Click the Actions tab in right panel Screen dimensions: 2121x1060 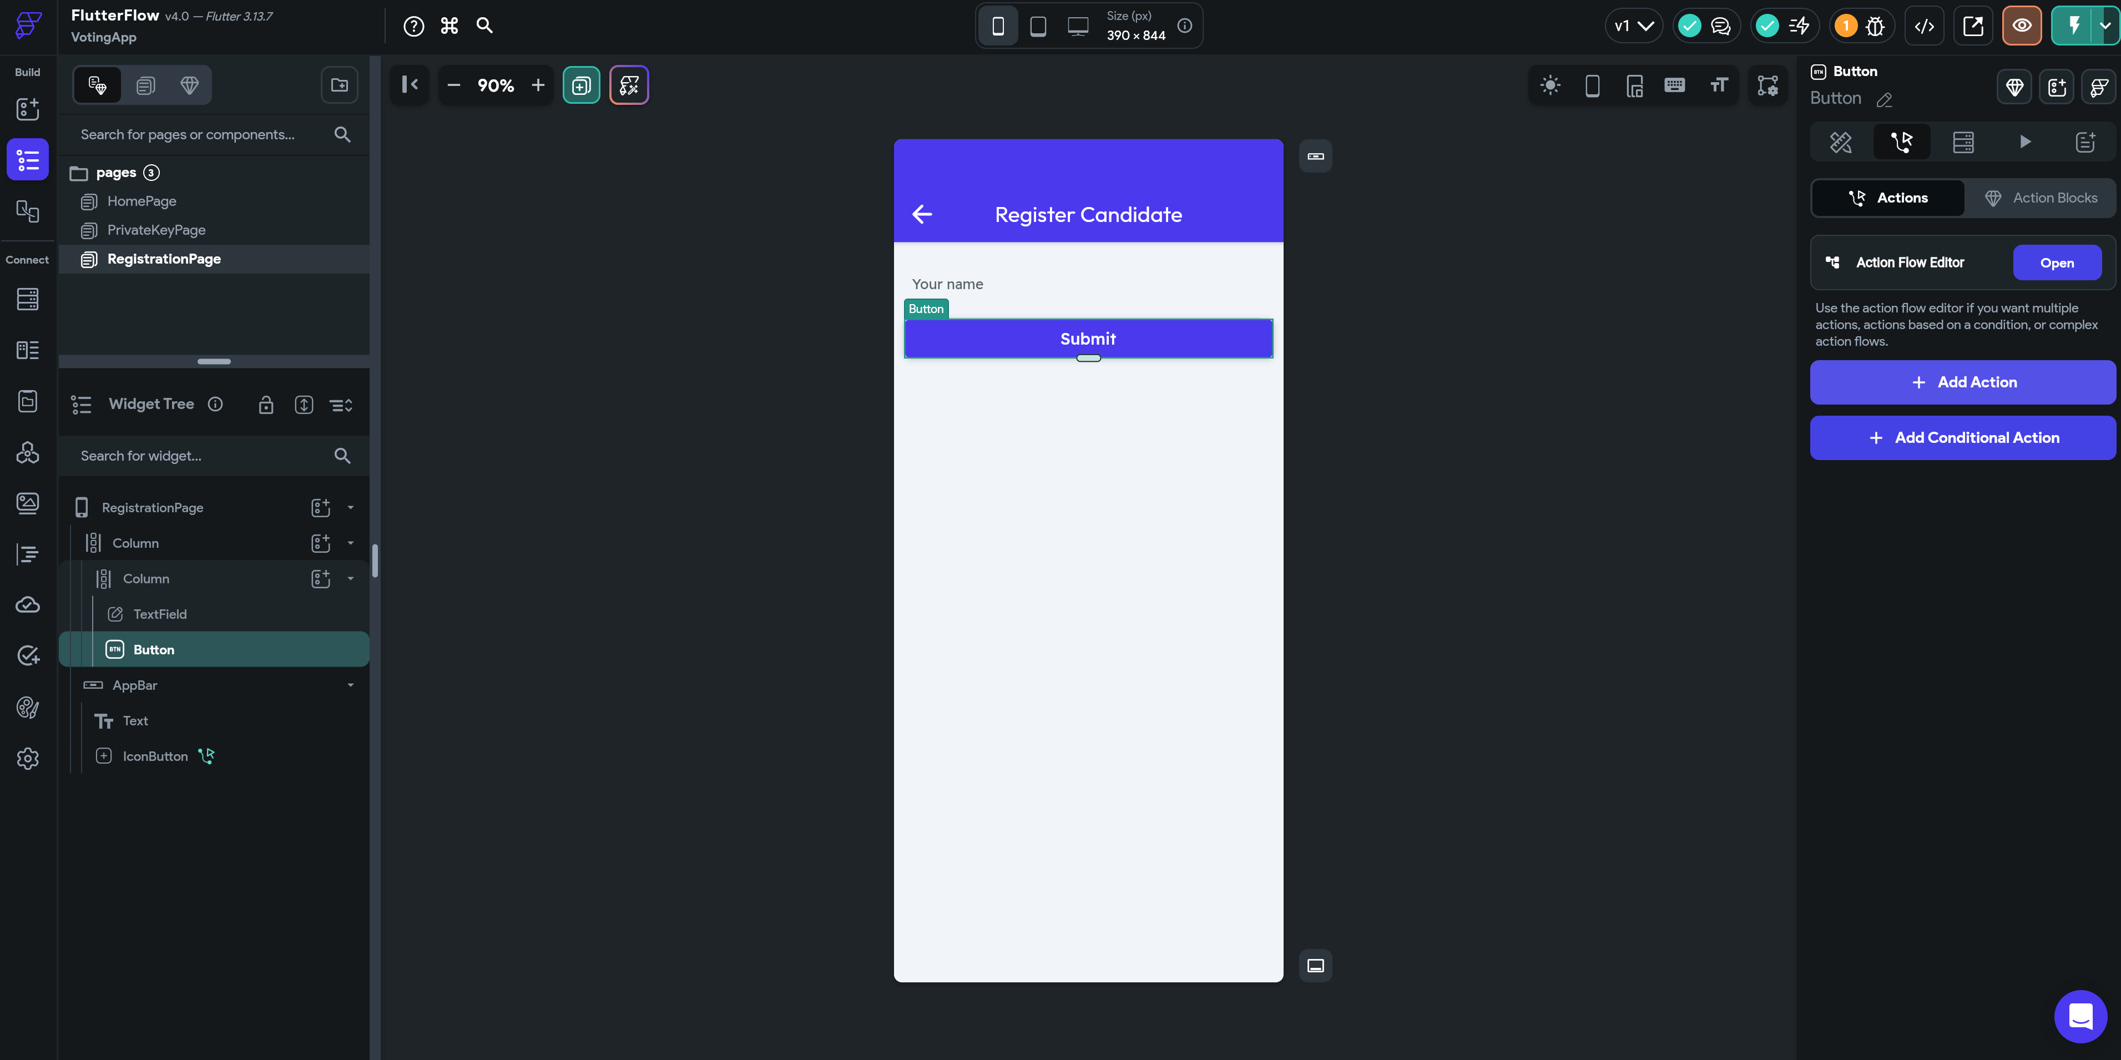click(1890, 199)
